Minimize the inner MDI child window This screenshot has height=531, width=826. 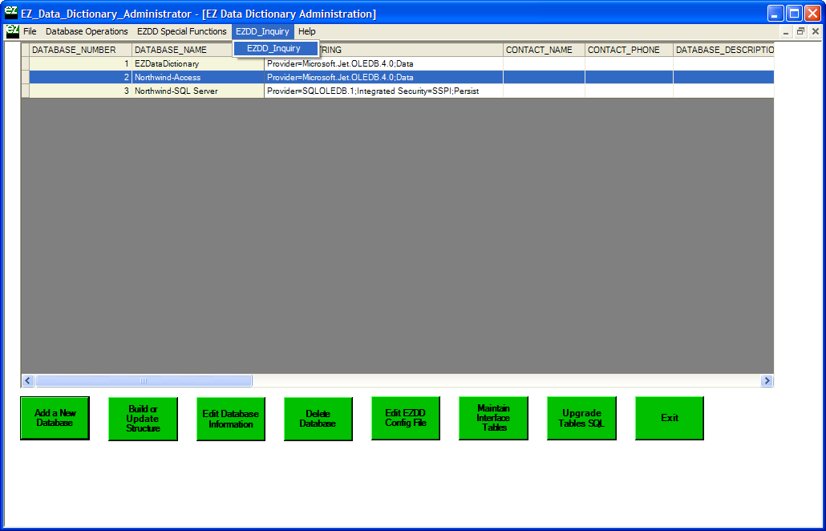(786, 31)
